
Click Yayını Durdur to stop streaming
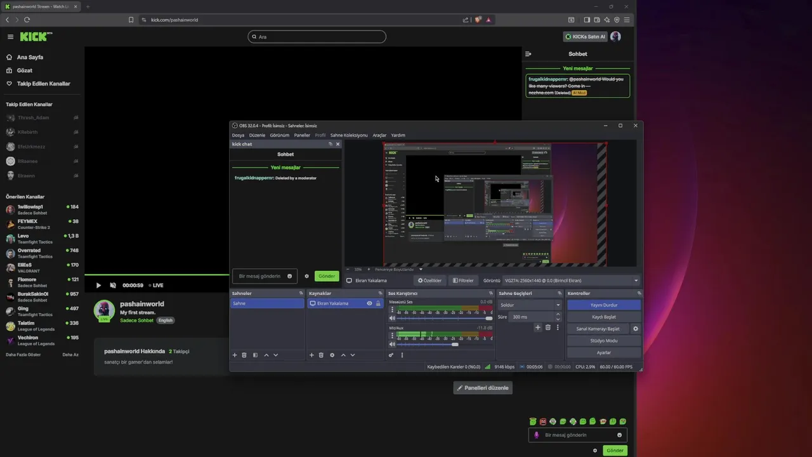(x=604, y=305)
